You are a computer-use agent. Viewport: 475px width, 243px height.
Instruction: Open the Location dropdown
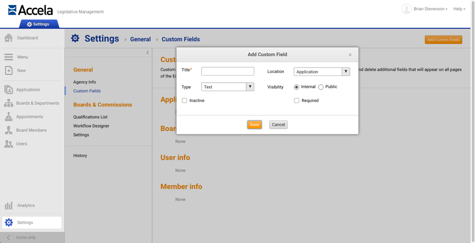(x=322, y=72)
